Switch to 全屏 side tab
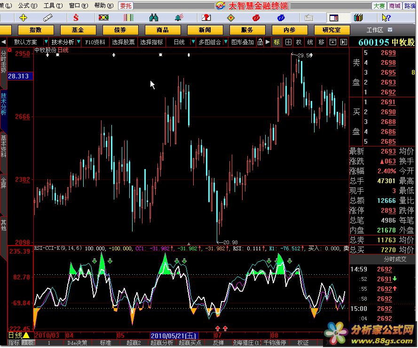418x348 pixels. coord(3,183)
